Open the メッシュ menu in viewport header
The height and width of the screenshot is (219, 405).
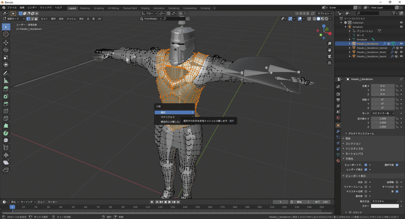[x=71, y=19]
